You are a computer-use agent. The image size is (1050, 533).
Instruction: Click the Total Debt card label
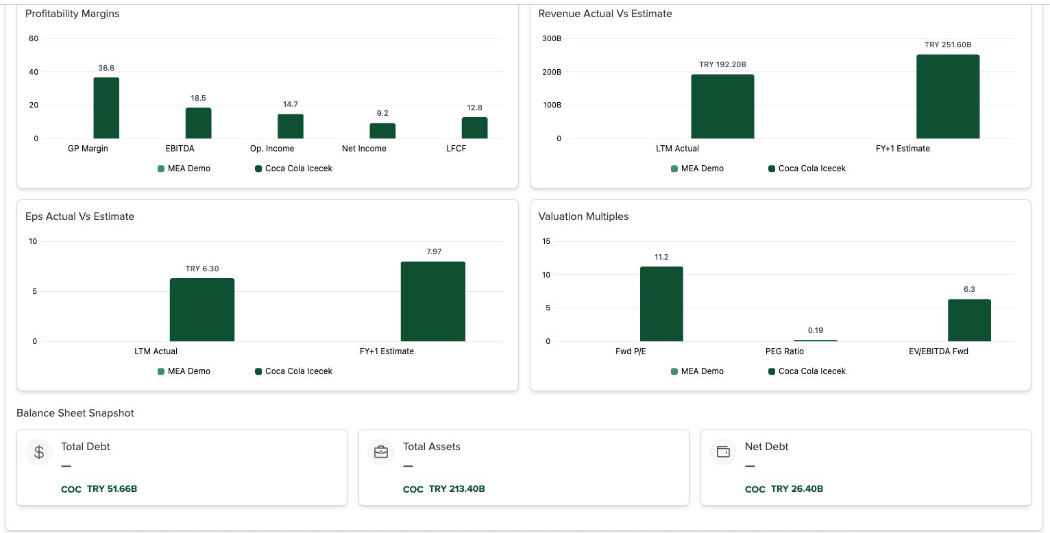(86, 447)
